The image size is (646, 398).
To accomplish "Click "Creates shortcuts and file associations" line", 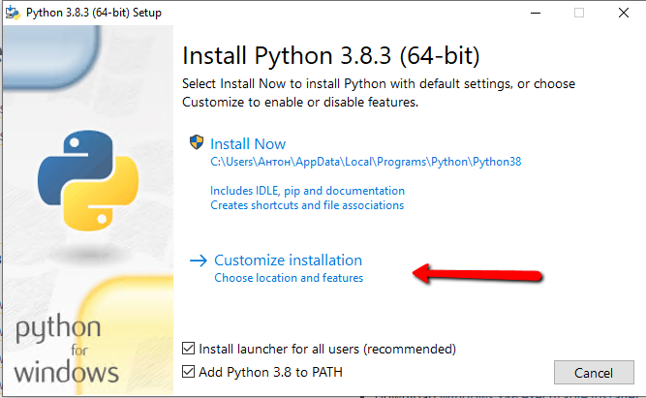I will (307, 205).
